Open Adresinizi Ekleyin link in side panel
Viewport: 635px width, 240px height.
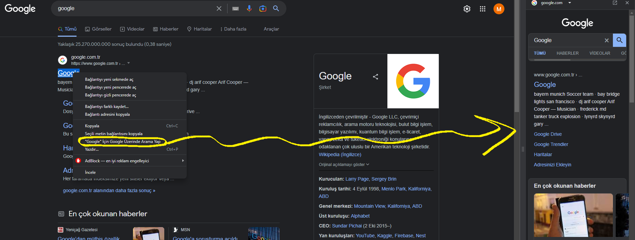[552, 165]
